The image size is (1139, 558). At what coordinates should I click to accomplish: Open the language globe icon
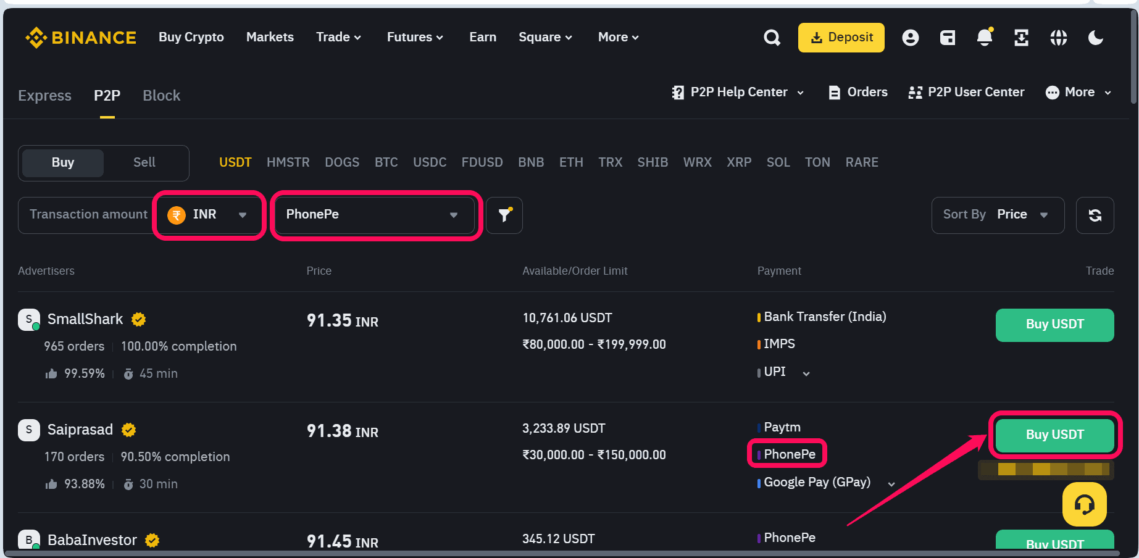point(1059,38)
